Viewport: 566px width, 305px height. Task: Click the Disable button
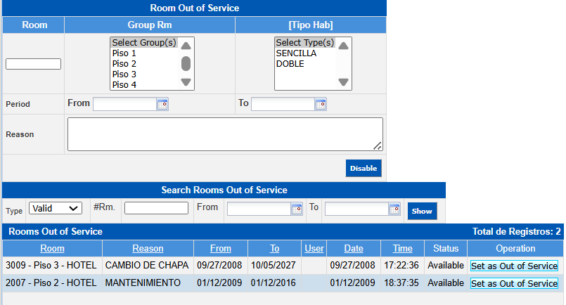[364, 169]
